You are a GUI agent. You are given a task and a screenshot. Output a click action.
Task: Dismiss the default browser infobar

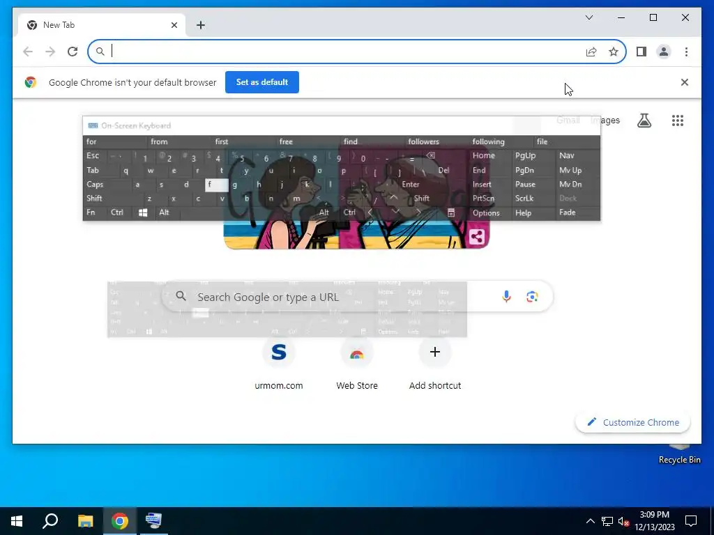685,82
